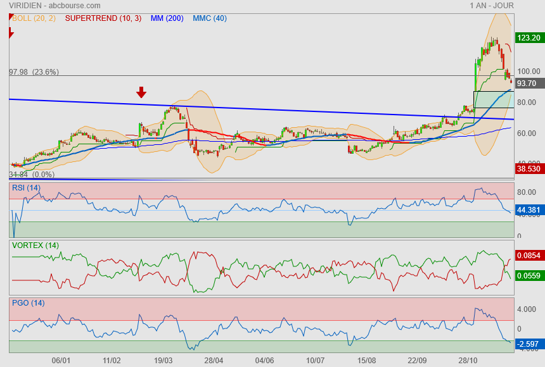Click the blue PGO value tag -2.597
545x367 pixels.
pos(529,344)
